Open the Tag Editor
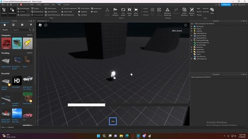248x139 pixels. point(83,12)
